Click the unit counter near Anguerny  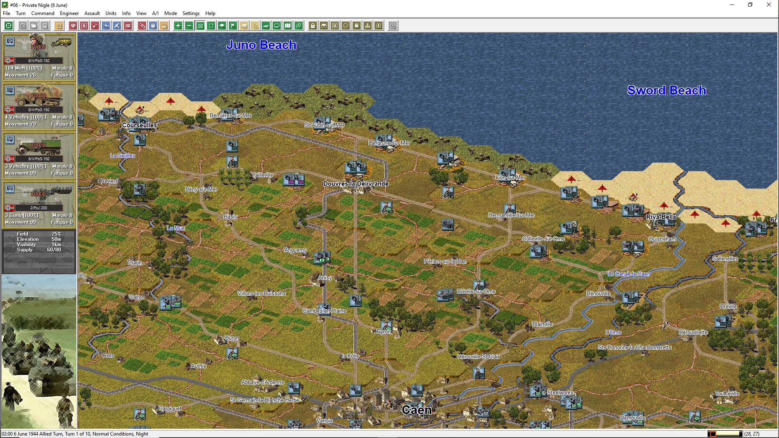(322, 258)
